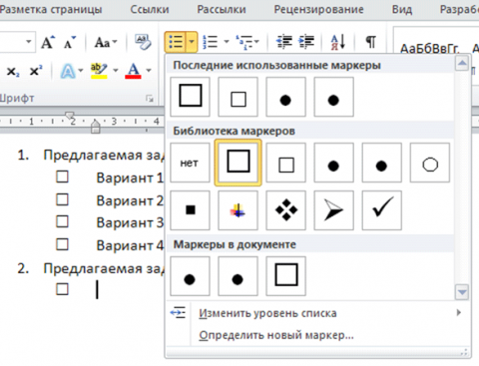Viewport: 479px width, 366px height.
Task: Check the box next to Вариант 3
Action: [62, 221]
